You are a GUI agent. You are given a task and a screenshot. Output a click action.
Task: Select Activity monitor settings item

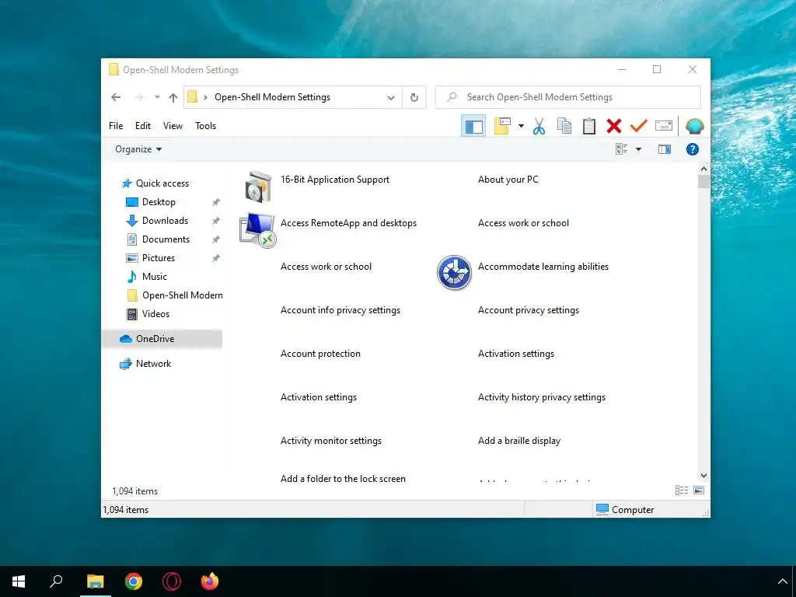pos(331,441)
